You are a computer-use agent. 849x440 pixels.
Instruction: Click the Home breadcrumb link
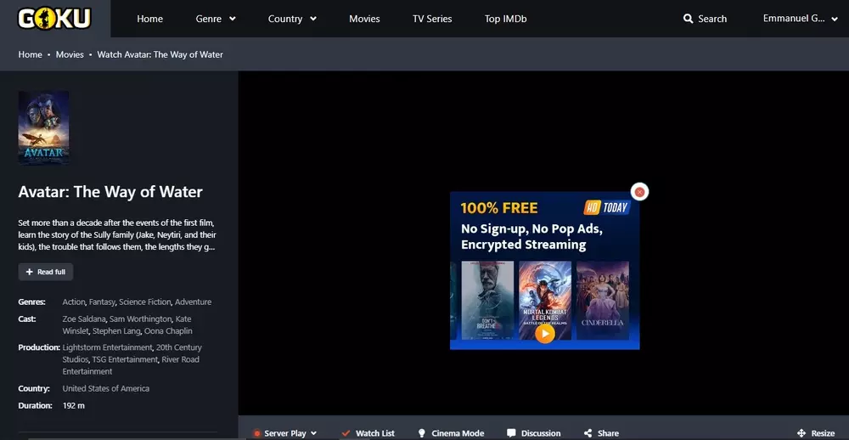click(x=30, y=54)
